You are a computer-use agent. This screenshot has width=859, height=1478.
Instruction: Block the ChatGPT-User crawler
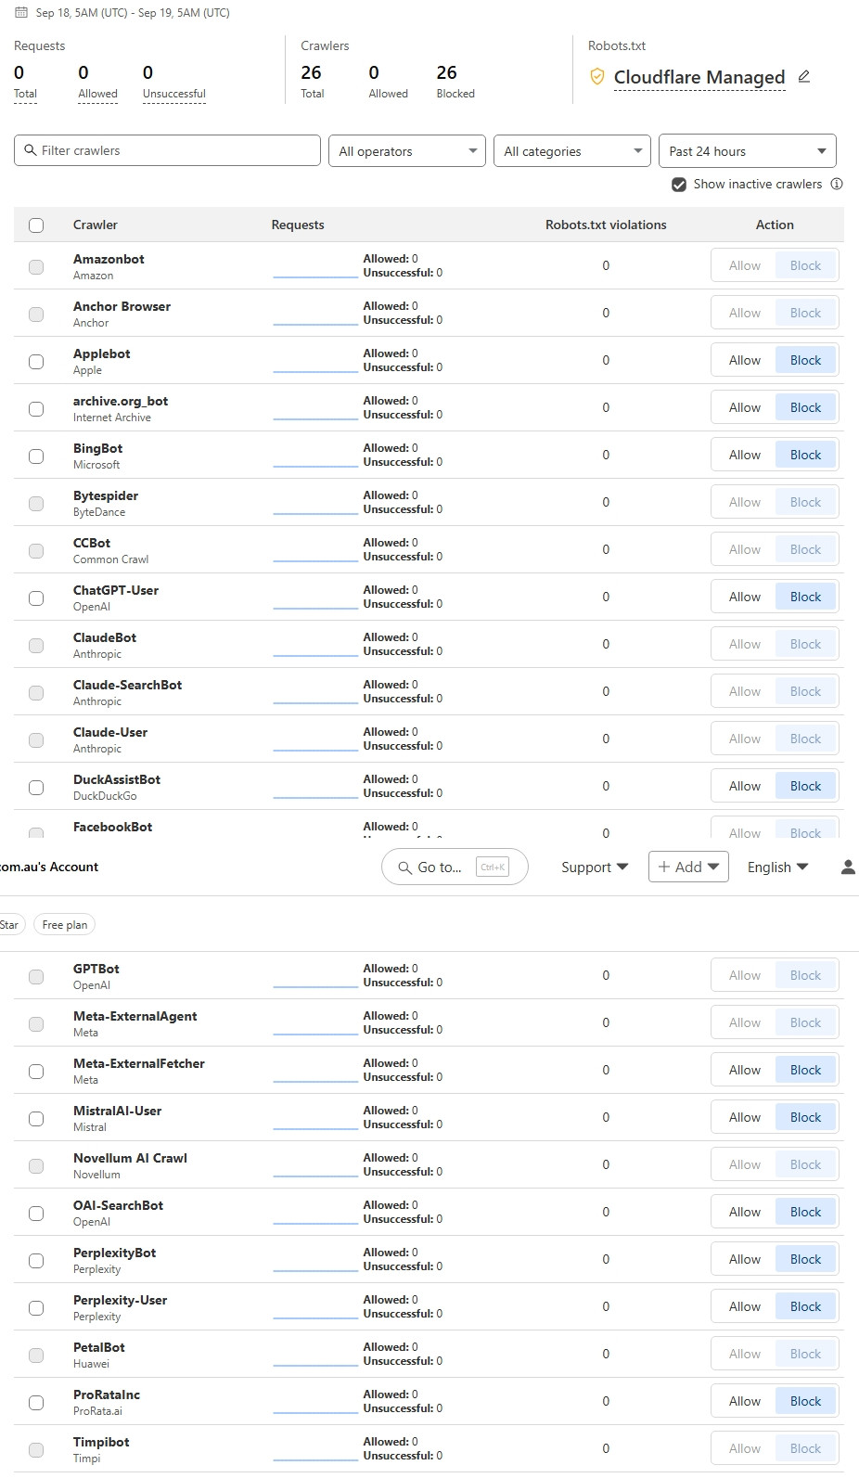click(805, 597)
